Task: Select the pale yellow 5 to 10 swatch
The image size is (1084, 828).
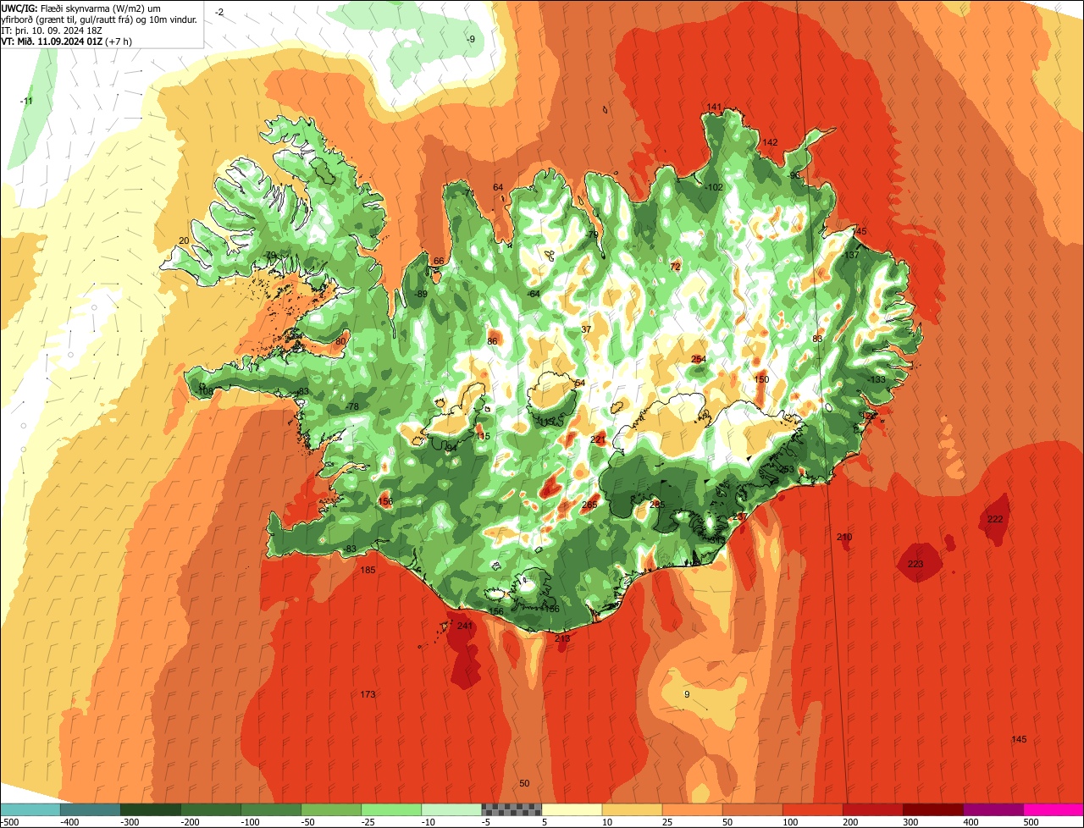Action: tap(571, 809)
